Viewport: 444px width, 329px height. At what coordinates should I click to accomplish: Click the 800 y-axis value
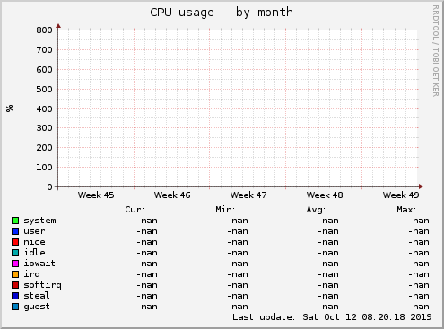click(x=44, y=30)
